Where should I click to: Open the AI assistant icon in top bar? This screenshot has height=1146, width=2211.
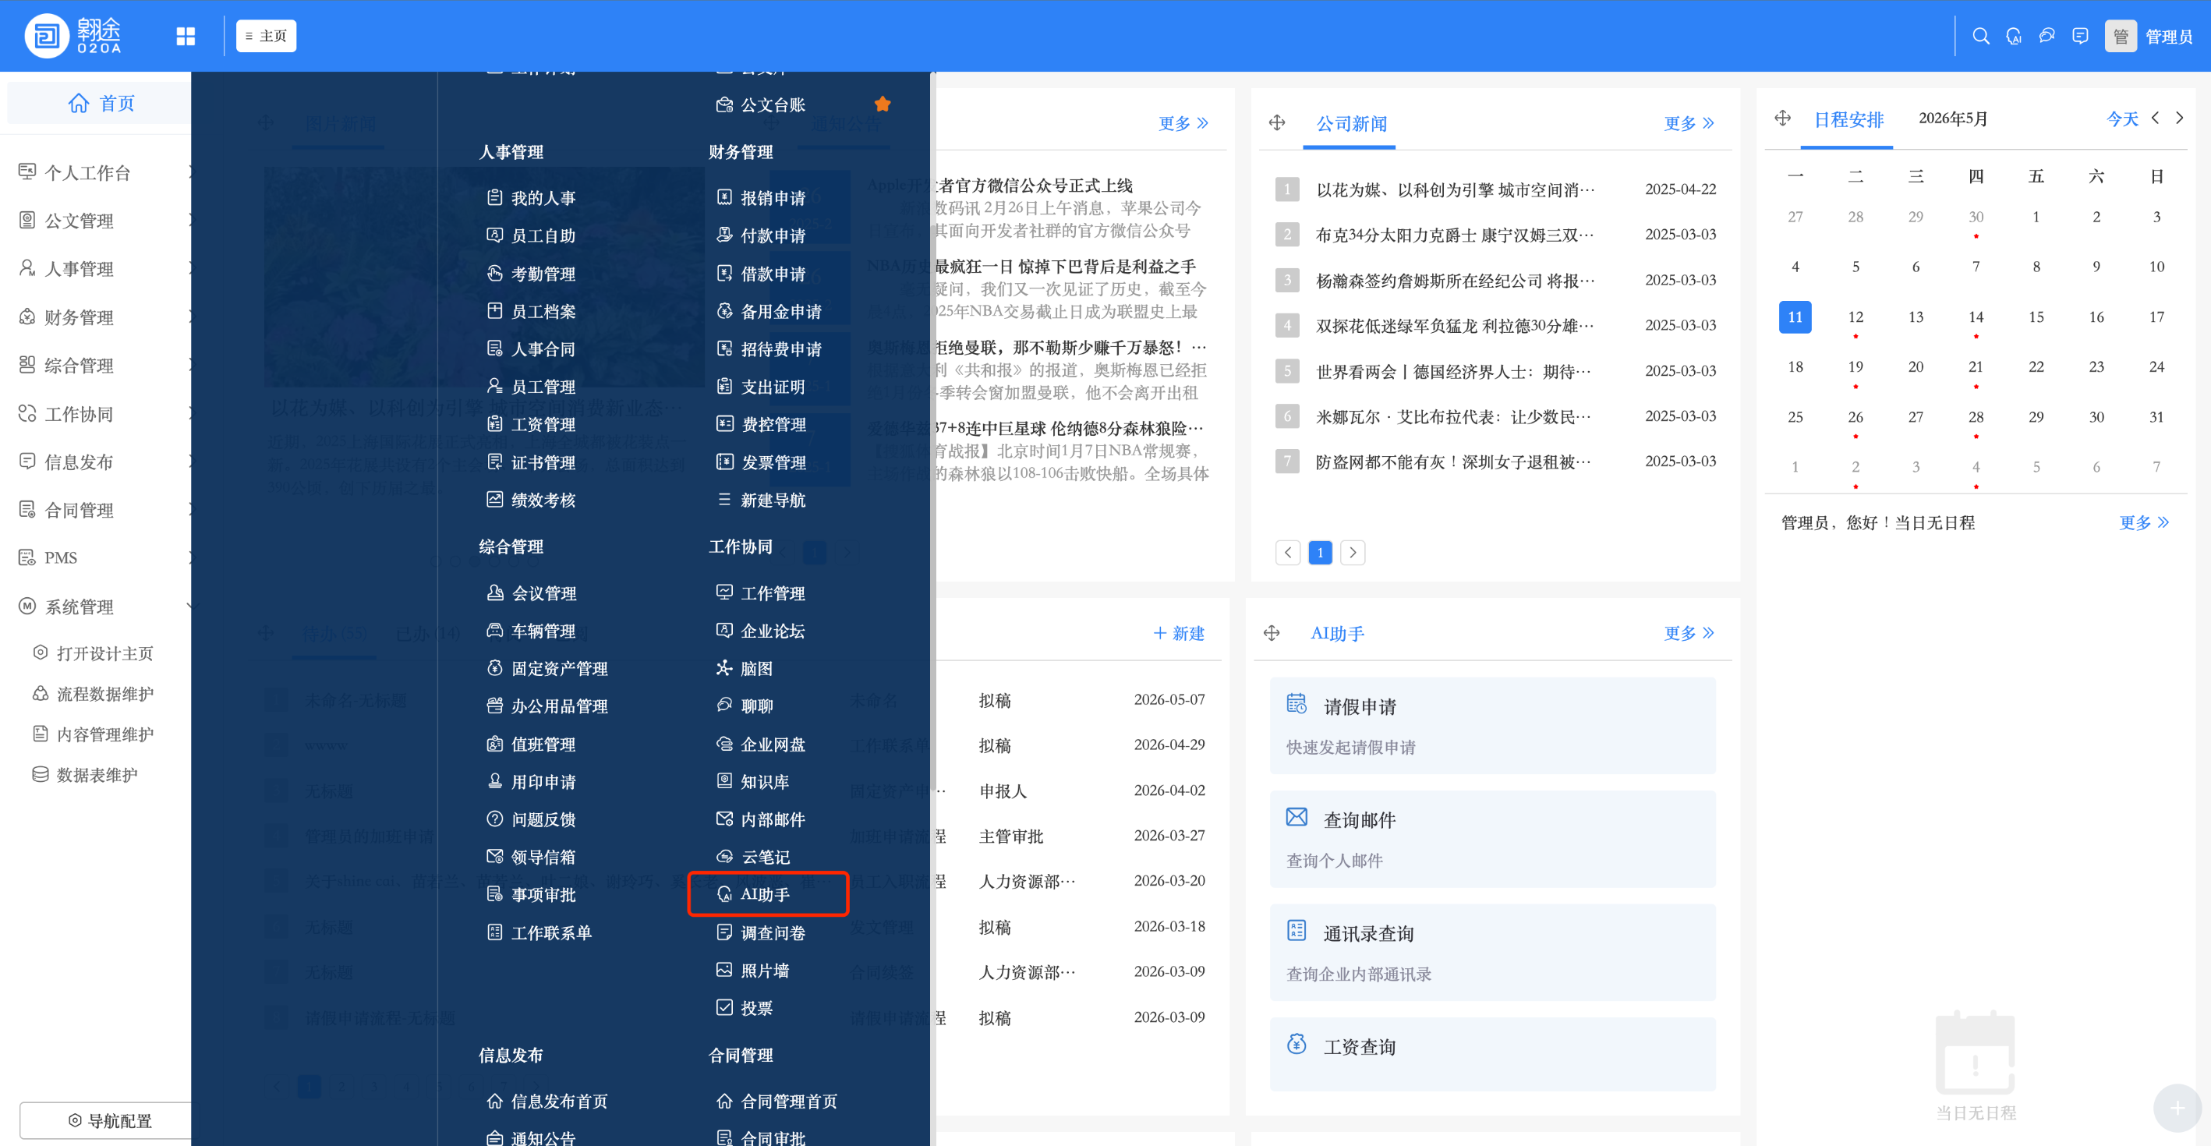point(2014,36)
